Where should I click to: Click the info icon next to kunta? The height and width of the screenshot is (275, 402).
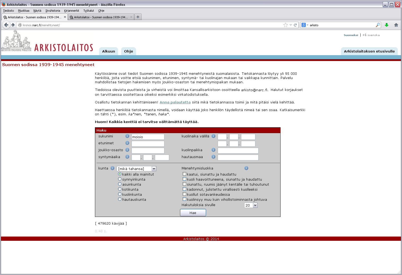[112, 168]
